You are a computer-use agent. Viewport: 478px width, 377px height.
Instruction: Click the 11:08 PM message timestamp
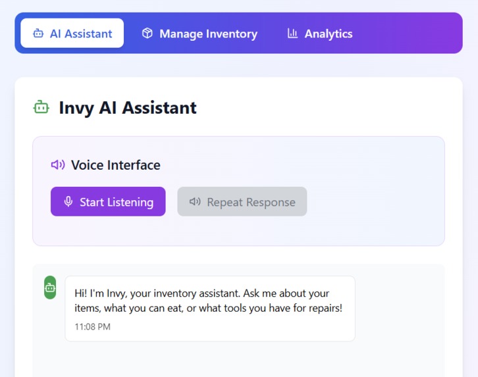(x=93, y=327)
